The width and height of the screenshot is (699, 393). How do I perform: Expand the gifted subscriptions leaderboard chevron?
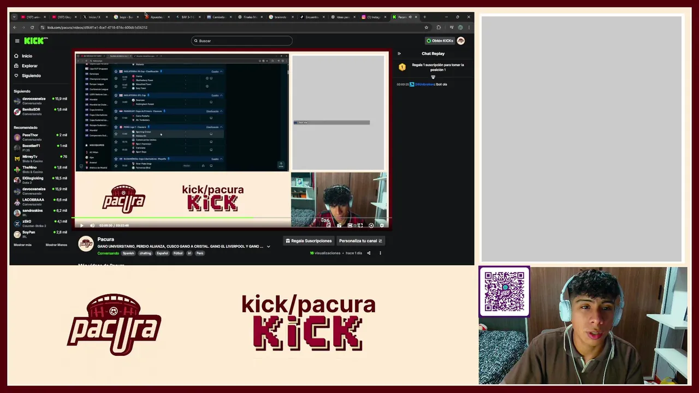click(433, 77)
